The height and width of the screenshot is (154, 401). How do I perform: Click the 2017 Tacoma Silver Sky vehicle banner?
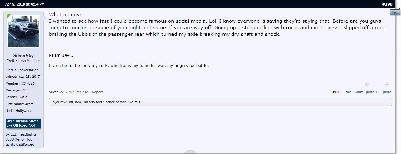(x=24, y=123)
